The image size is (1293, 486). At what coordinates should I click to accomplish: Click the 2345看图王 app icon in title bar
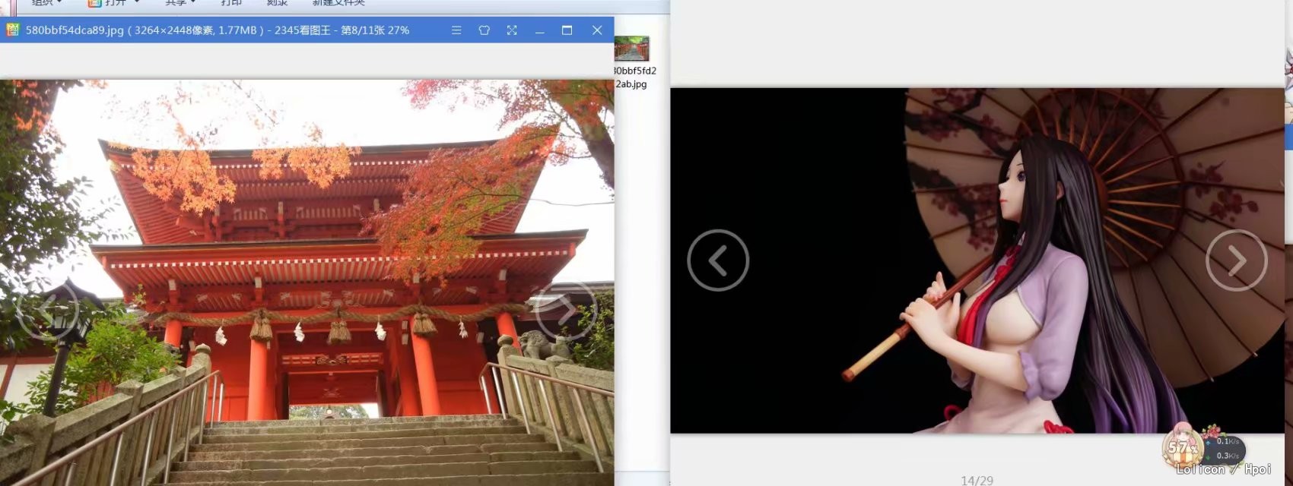12,30
